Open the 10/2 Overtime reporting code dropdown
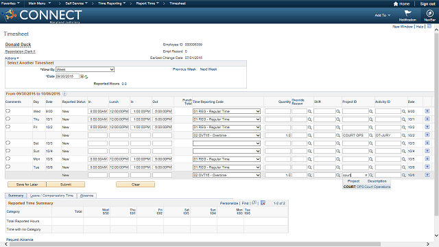The image size is (439, 247). click(x=226, y=135)
